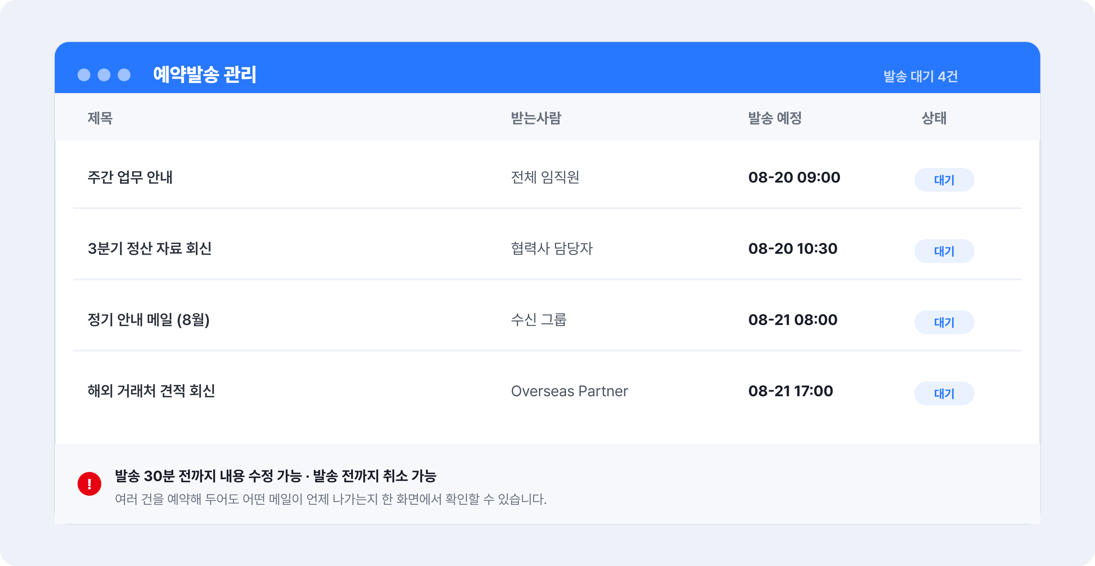The image size is (1095, 566).
Task: Sort by the 상태 column header
Action: tap(934, 118)
